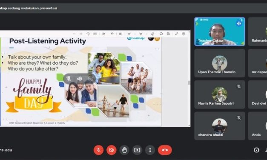Raise hand using the hand icon
The image size is (267, 160).
point(124,150)
